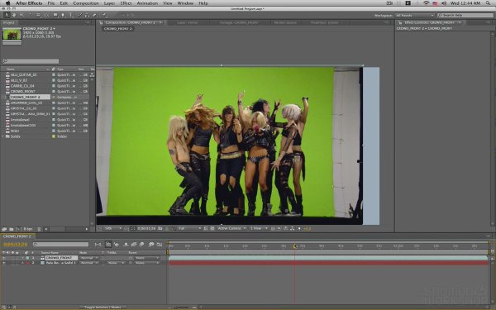The image size is (496, 310).
Task: Select the Unified Camera tool
Action: click(x=38, y=15)
